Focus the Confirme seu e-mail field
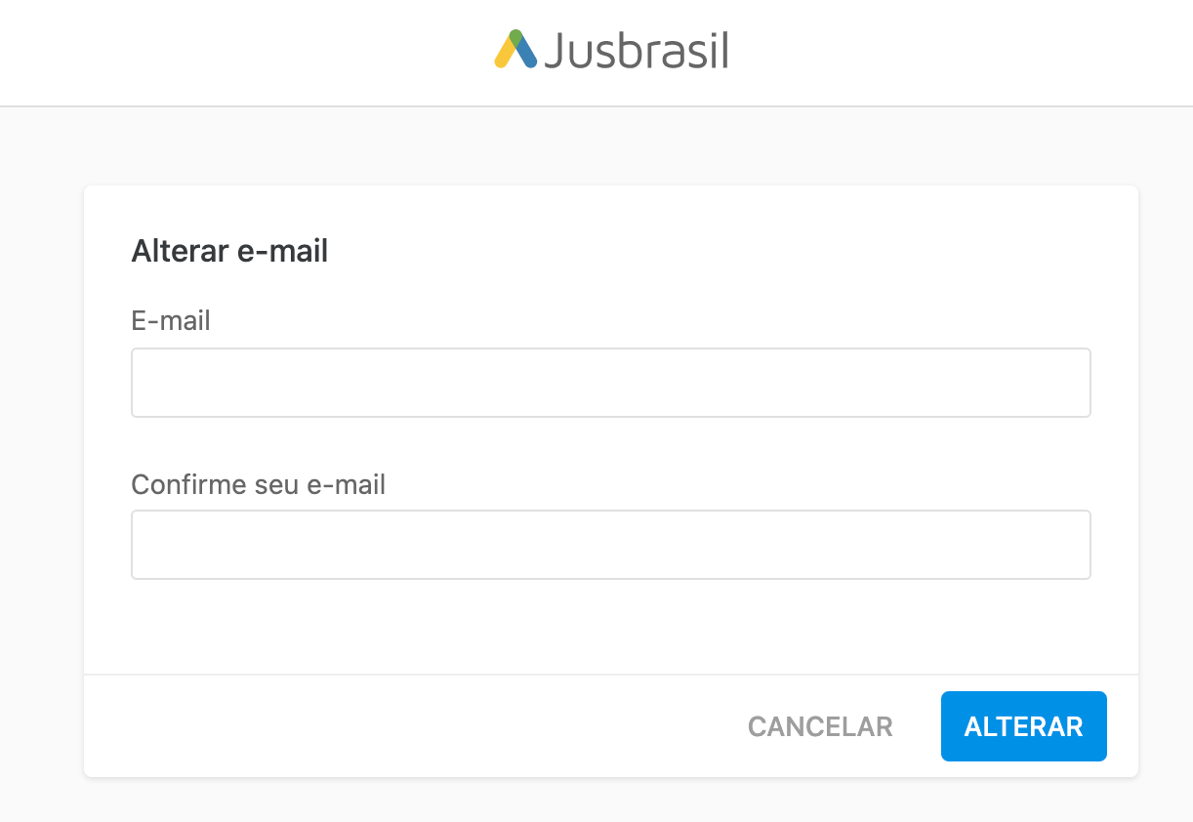Image resolution: width=1193 pixels, height=822 pixels. point(611,545)
